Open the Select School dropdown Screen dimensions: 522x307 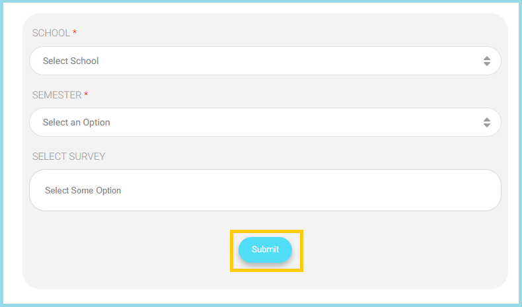(x=264, y=61)
